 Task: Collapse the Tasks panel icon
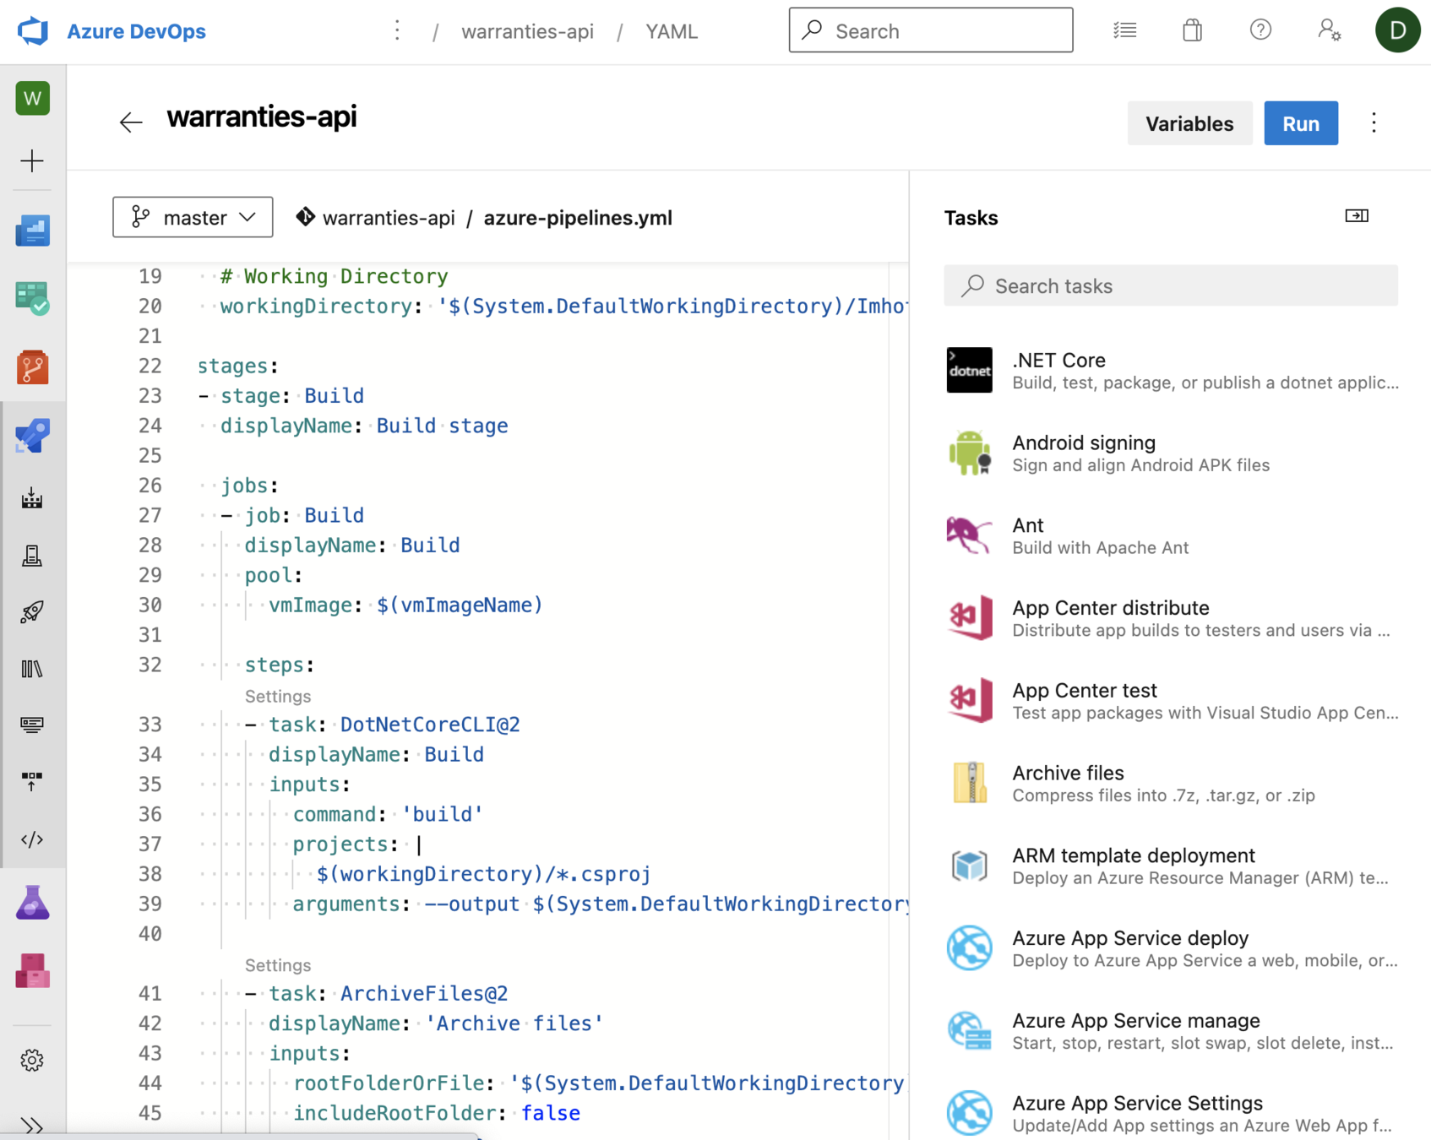coord(1357,216)
